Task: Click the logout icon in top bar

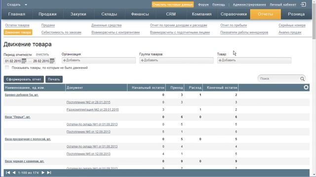Action: coord(303,4)
